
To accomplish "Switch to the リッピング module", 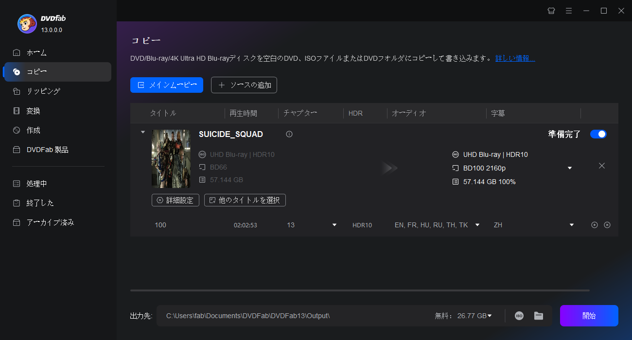I will click(x=58, y=91).
